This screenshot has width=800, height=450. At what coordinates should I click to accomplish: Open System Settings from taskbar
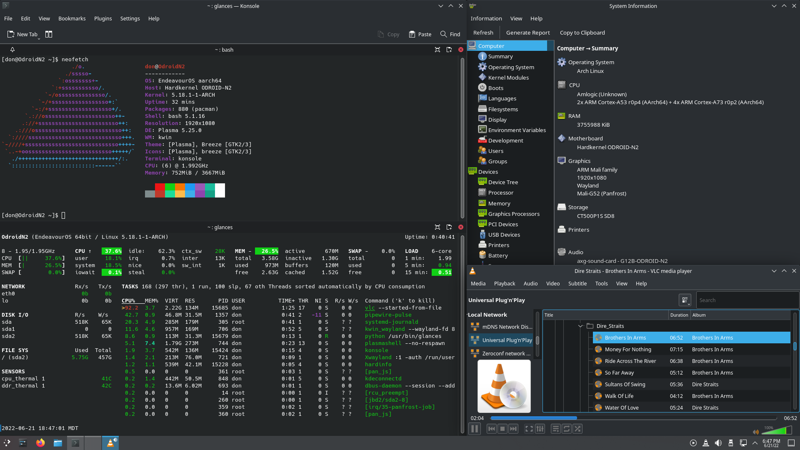(23, 443)
